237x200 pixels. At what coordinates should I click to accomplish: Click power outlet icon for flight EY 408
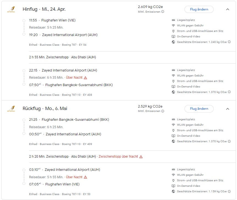[173, 81]
